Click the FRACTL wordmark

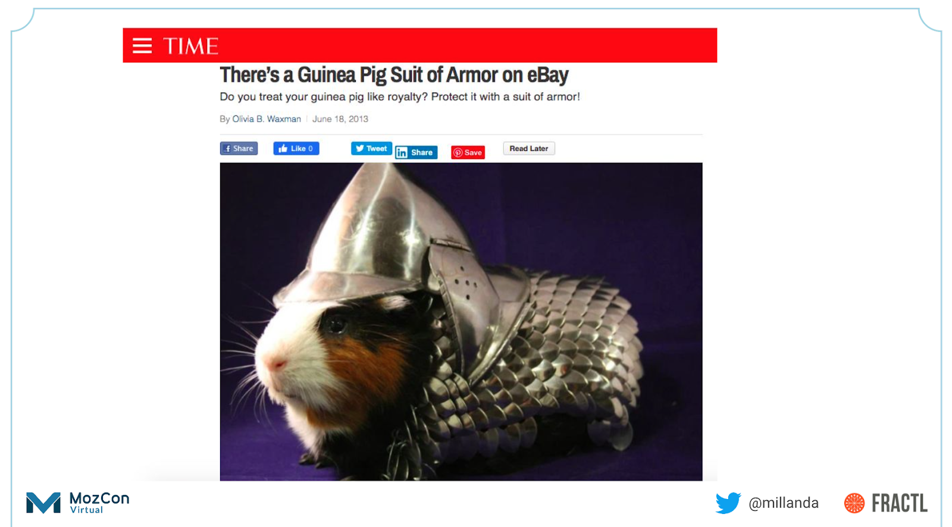900,503
